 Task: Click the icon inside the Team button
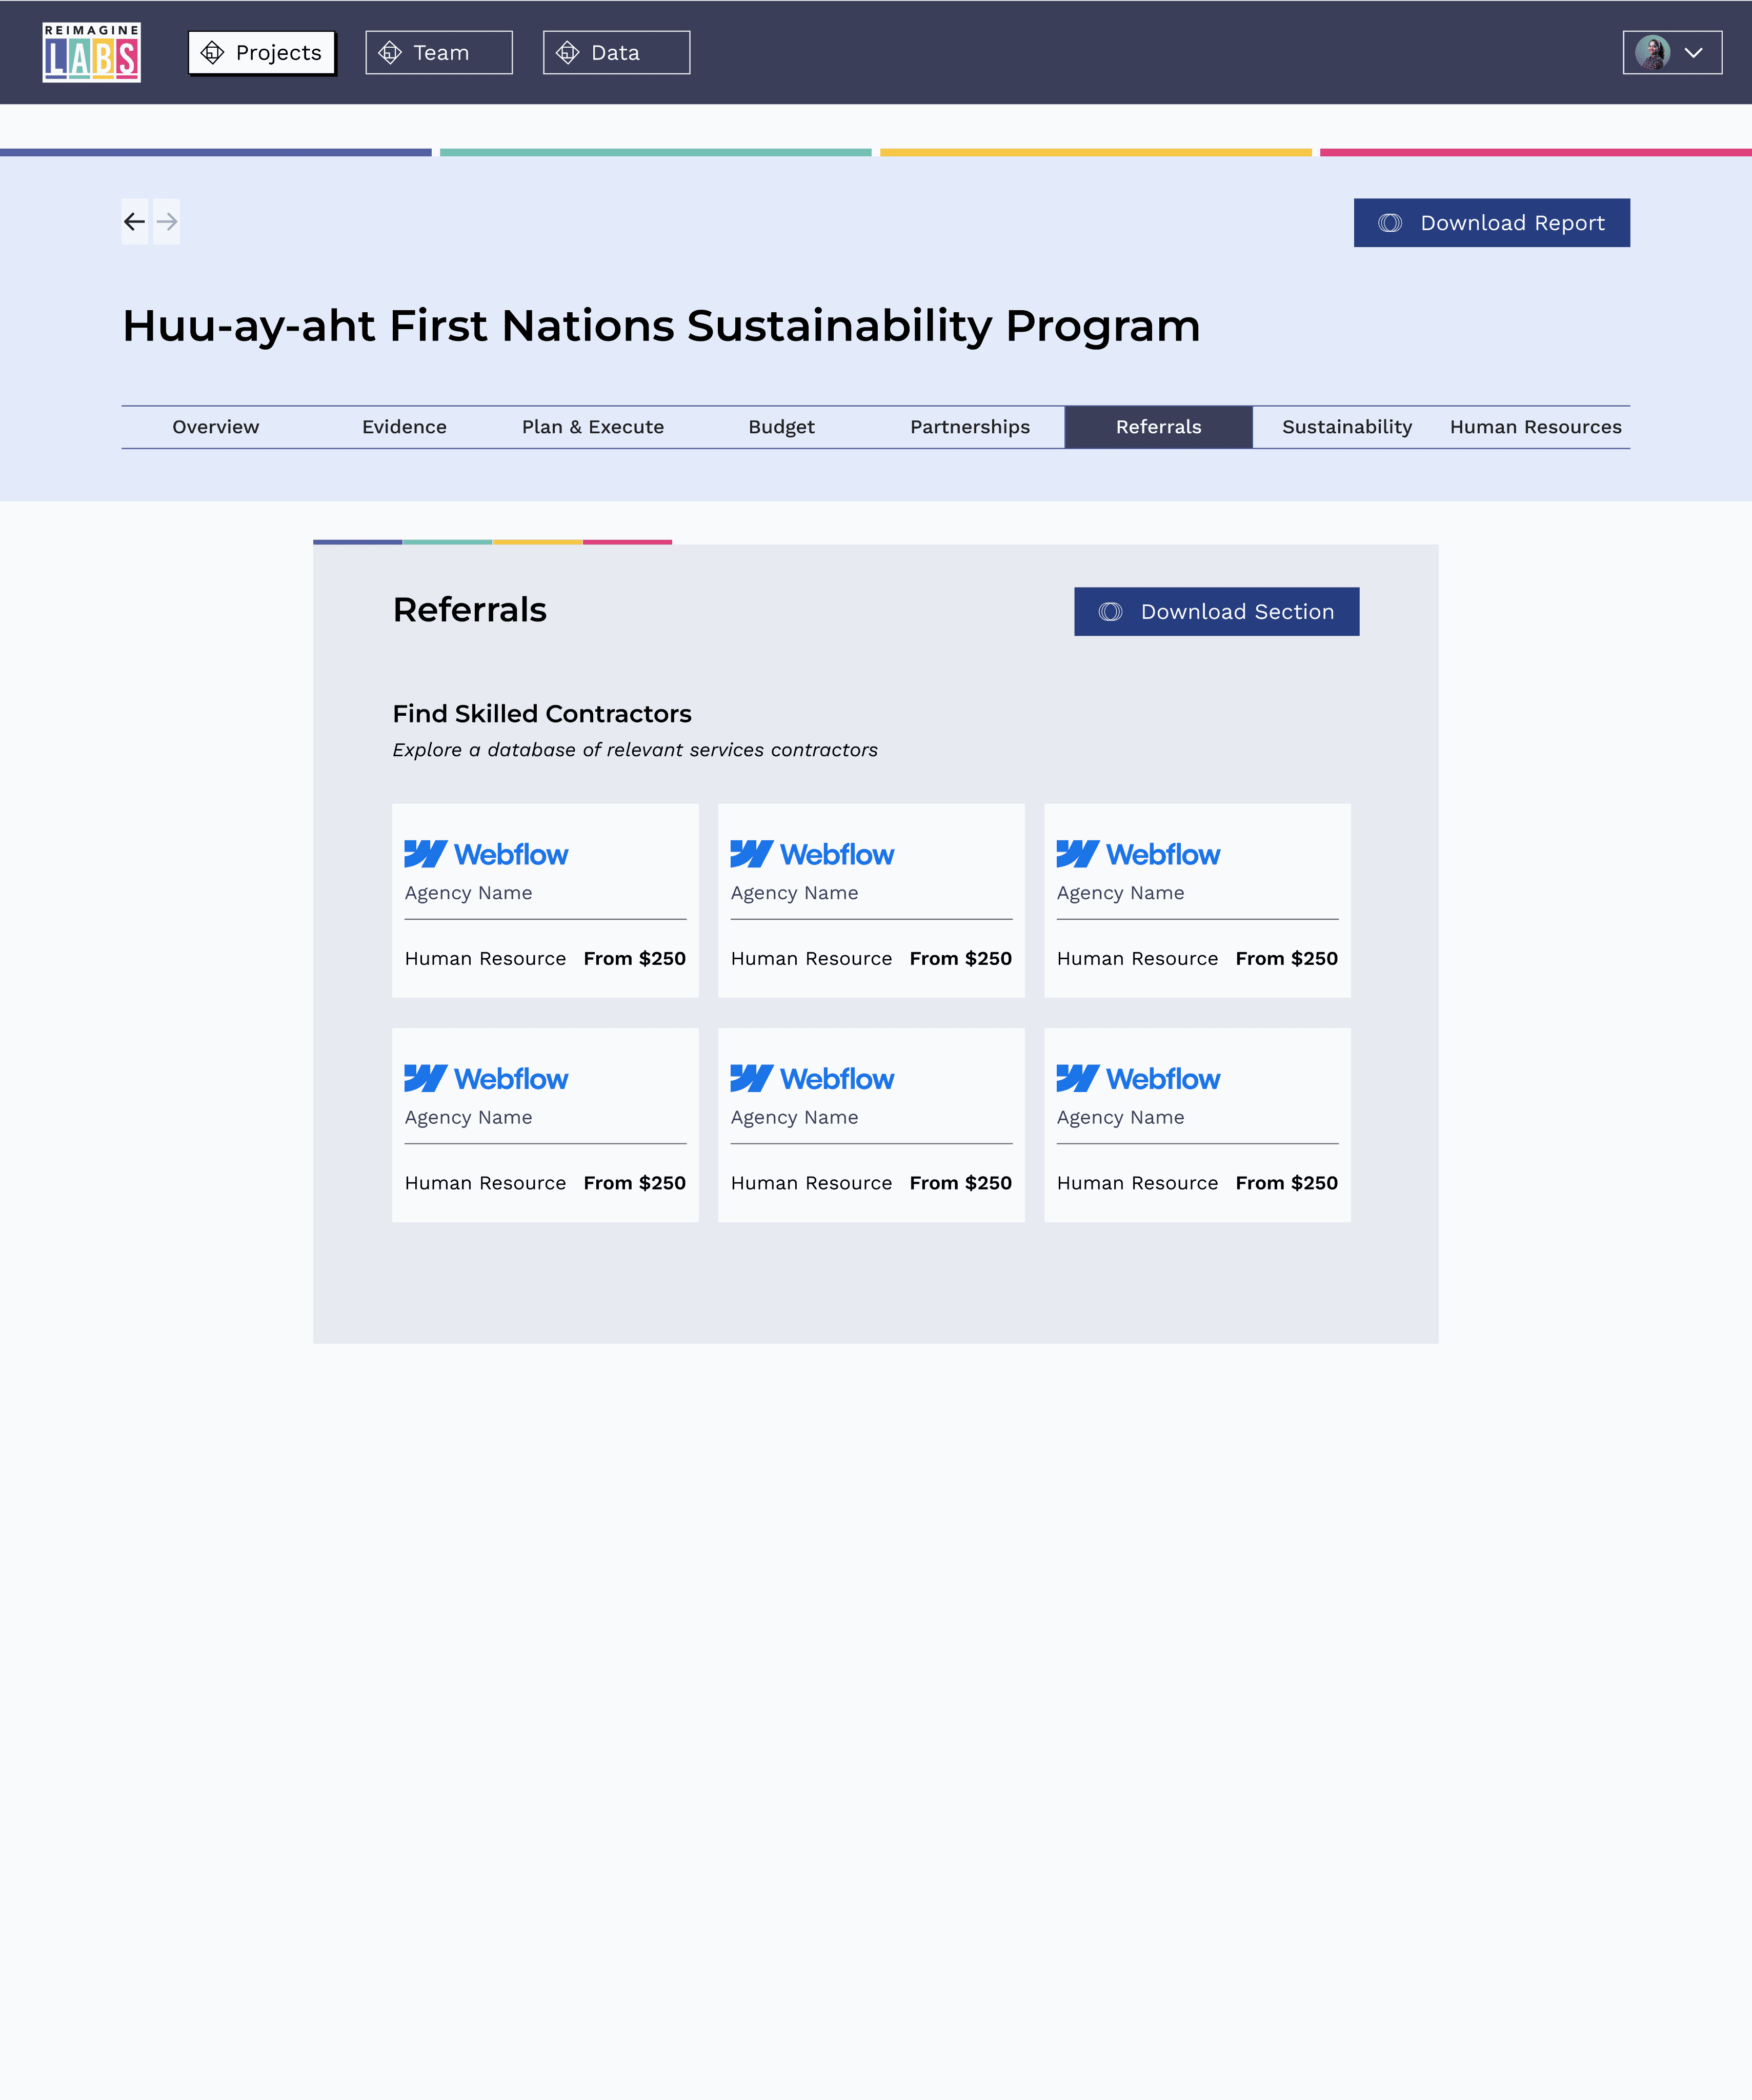pos(390,52)
